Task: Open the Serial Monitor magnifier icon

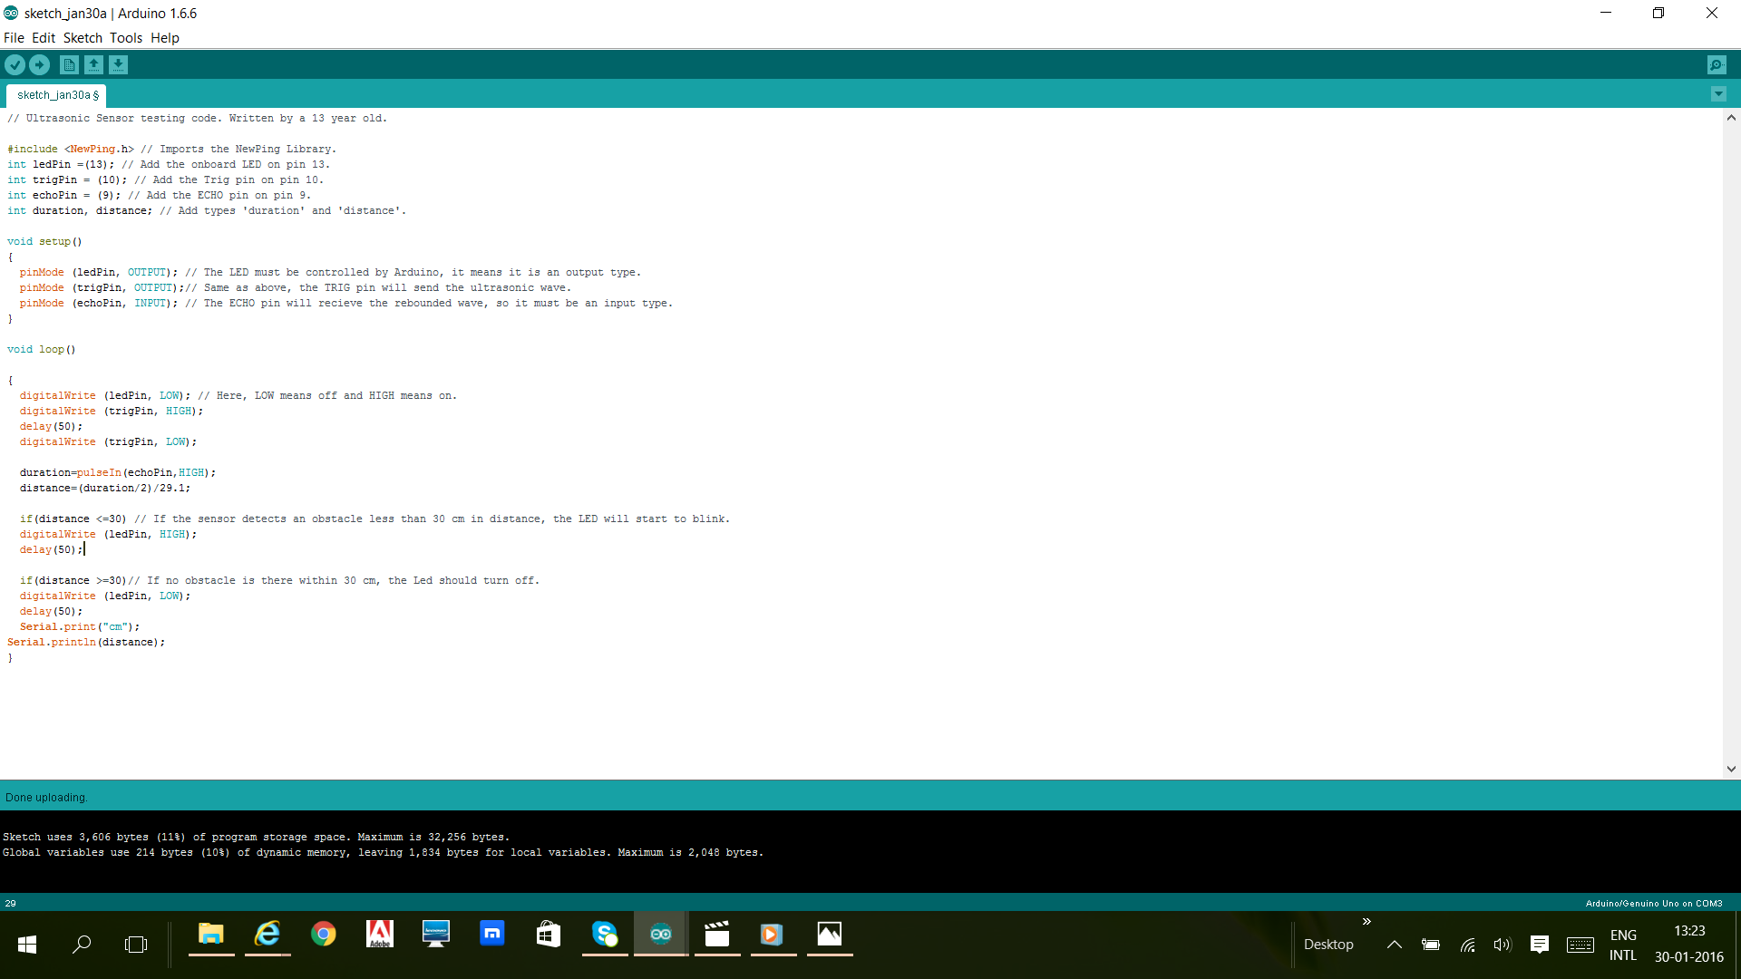Action: [x=1717, y=64]
